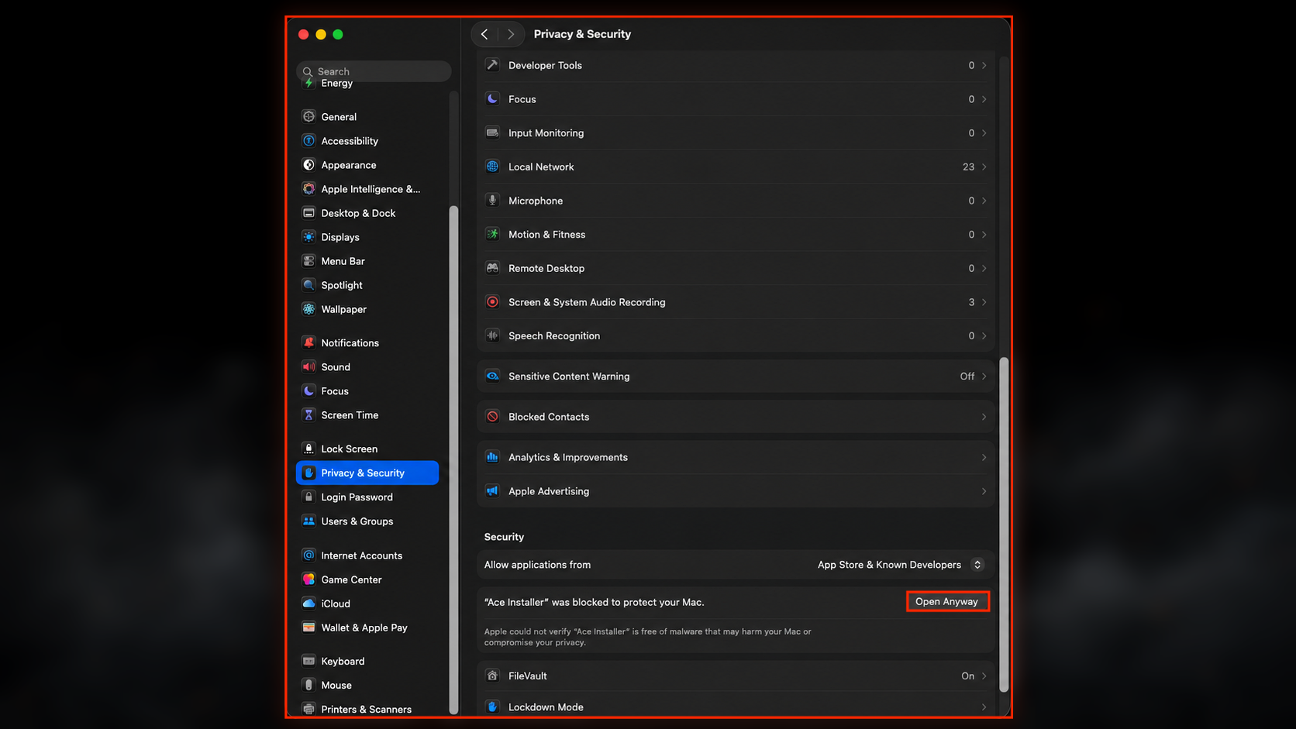Click the Wallpaper icon in the sidebar
The width and height of the screenshot is (1296, 729).
click(x=308, y=309)
